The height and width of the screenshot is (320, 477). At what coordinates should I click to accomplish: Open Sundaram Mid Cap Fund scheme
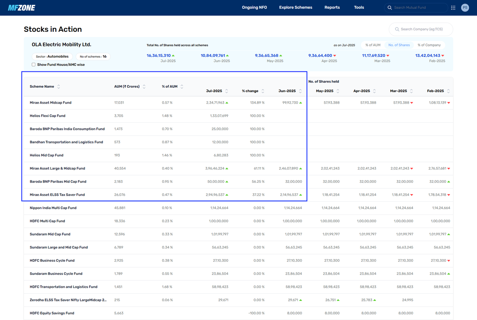pyautogui.click(x=50, y=234)
